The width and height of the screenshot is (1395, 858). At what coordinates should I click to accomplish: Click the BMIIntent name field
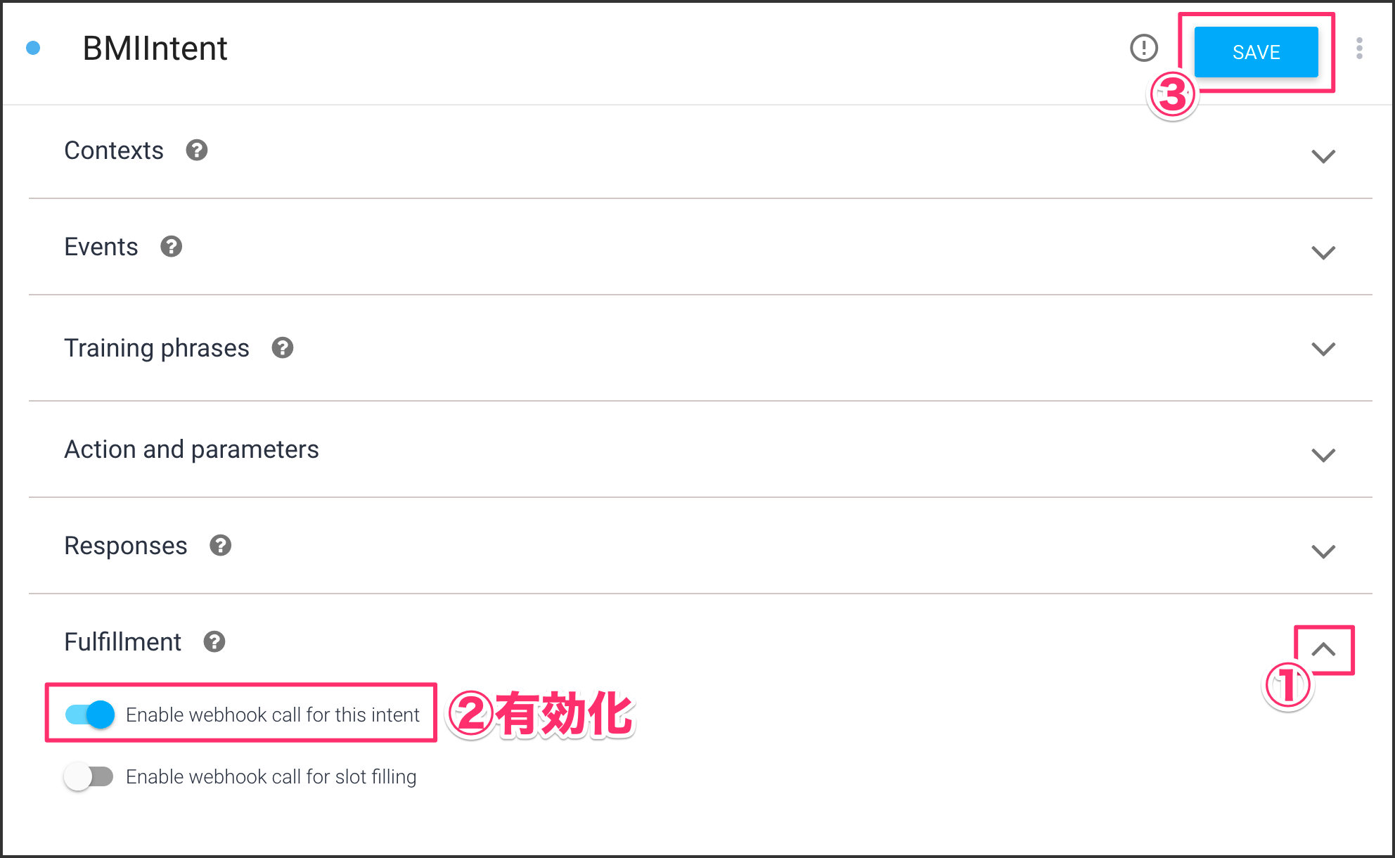tap(155, 49)
